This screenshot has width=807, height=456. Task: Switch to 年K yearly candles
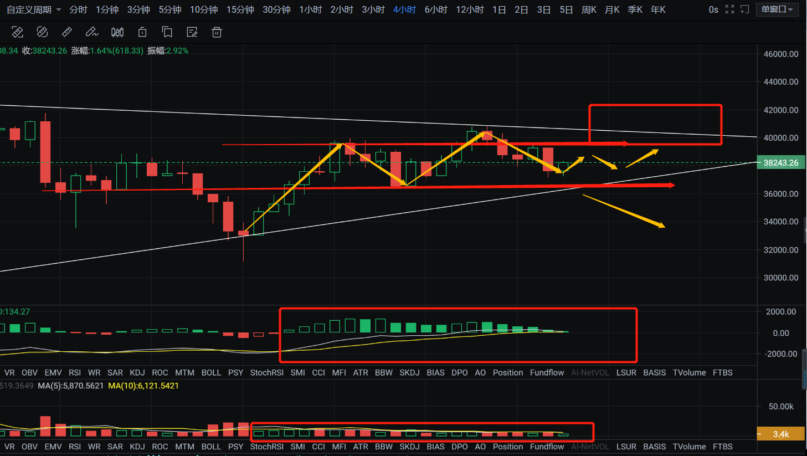tap(658, 10)
